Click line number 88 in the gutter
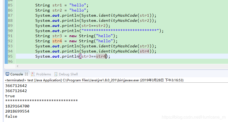228x122 pixels. pos(10,20)
